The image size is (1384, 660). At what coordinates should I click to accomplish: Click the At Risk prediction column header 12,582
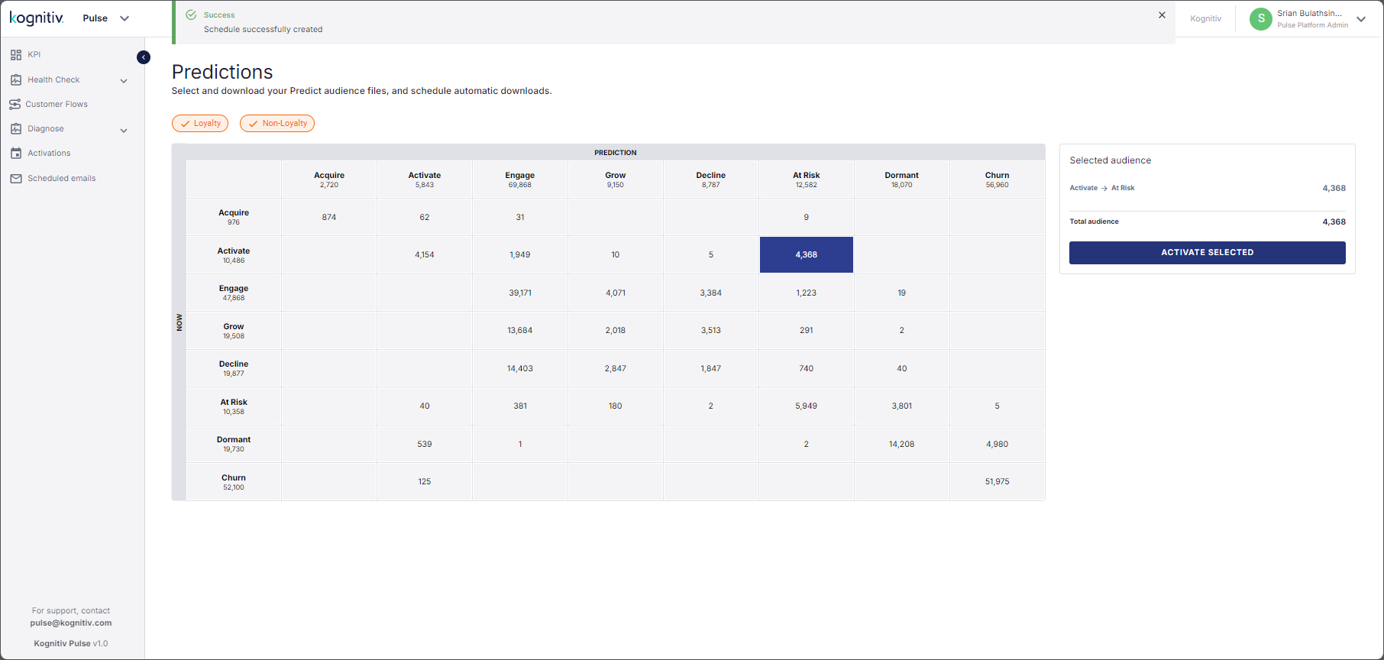806,180
